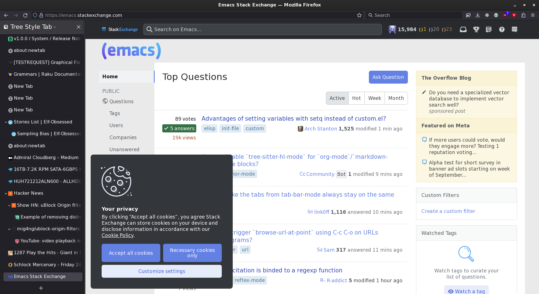Show Week questions filter
The height and width of the screenshot is (294, 539).
pos(374,98)
